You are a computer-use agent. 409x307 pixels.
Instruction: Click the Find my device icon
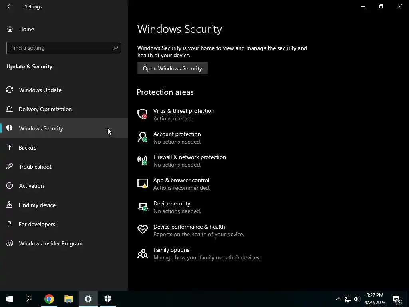10,205
